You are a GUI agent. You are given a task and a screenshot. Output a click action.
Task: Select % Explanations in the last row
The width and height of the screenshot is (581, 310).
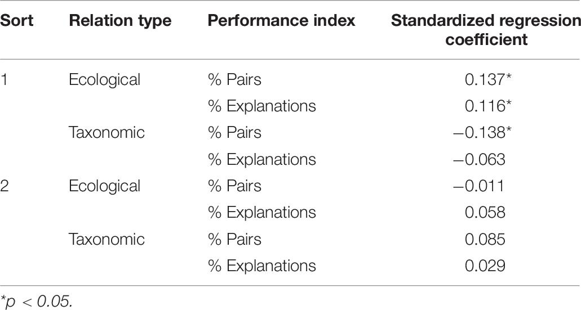tap(262, 266)
